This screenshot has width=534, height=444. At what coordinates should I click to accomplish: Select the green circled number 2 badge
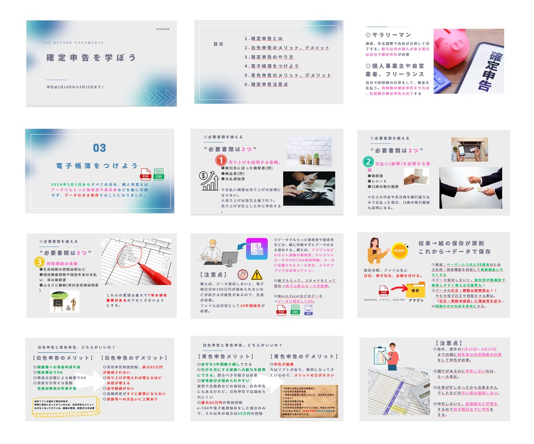(368, 162)
